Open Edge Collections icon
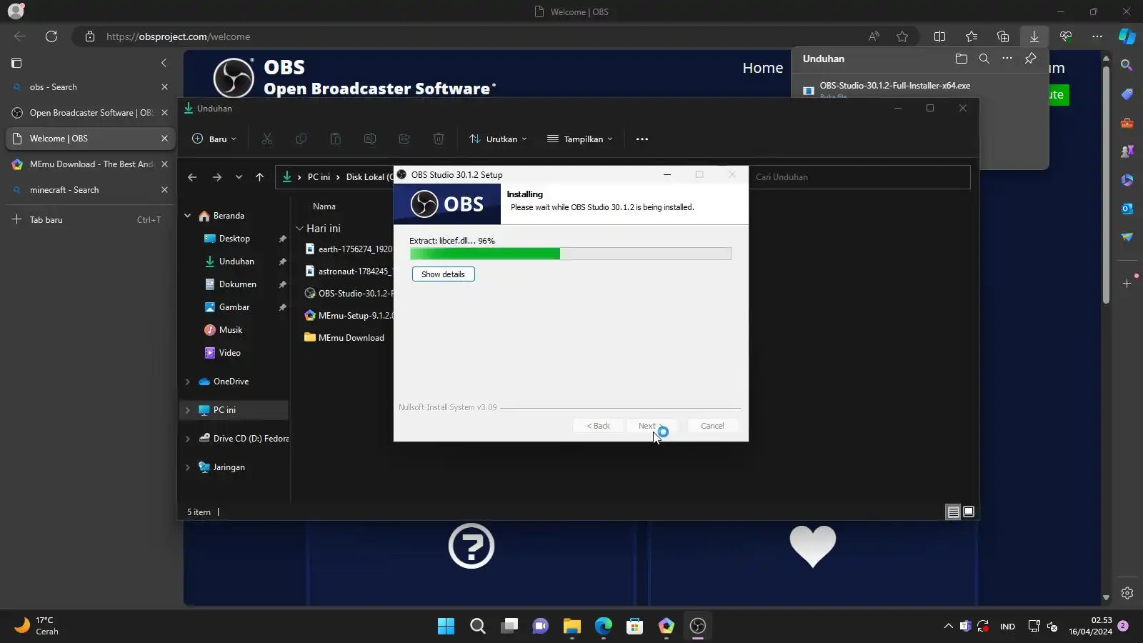This screenshot has width=1143, height=643. (x=1003, y=36)
